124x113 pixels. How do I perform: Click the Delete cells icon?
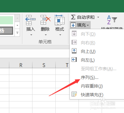[45, 20]
